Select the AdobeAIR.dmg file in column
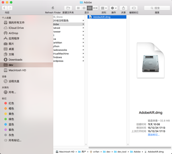This screenshot has height=154, width=172. click(107, 17)
